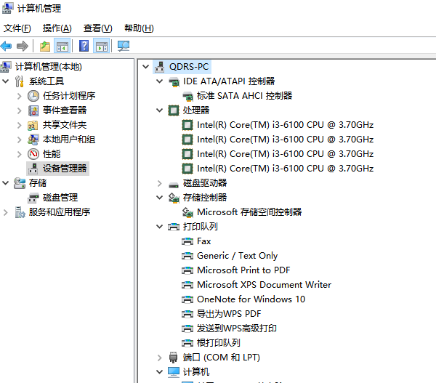Click the 计算机管理 title bar icon
Screen dimensions: 436x383
coord(7,8)
